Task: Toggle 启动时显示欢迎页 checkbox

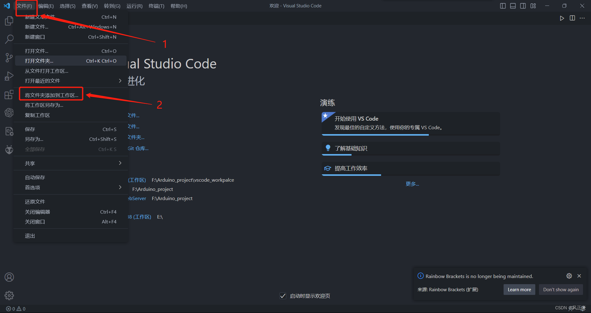Action: pyautogui.click(x=283, y=296)
